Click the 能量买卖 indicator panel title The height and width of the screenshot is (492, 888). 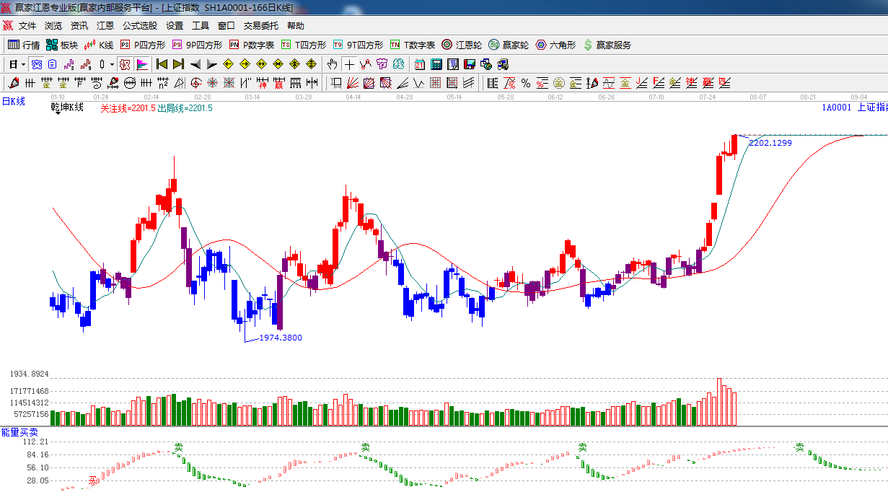coord(19,432)
